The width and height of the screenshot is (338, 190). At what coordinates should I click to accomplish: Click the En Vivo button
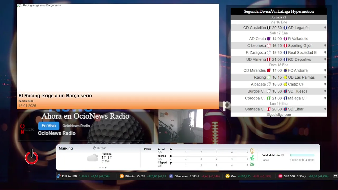coord(49,126)
